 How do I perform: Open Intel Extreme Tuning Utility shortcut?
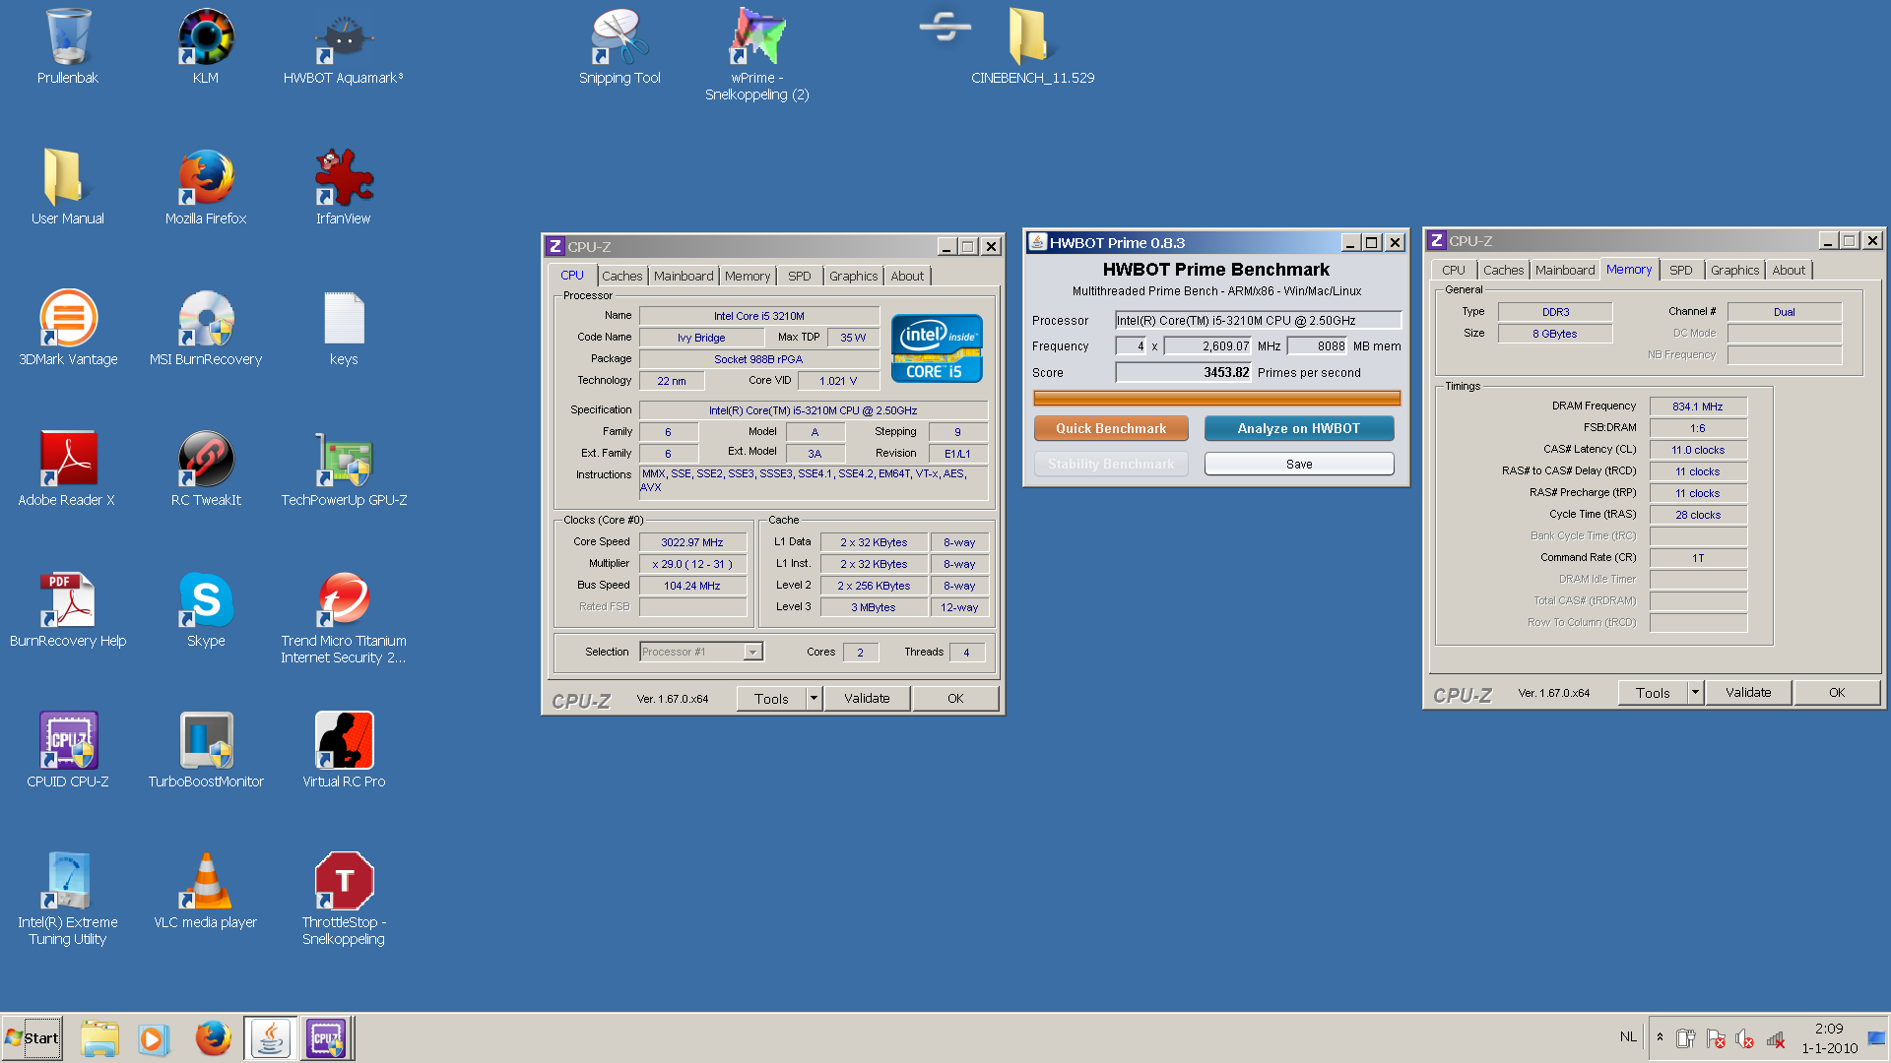click(68, 899)
